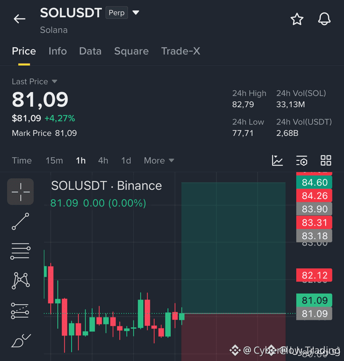This screenshot has height=361, width=344.
Task: Click the 84.26 red price label
Action: (x=315, y=196)
